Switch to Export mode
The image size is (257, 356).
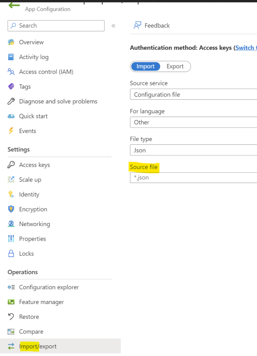176,66
